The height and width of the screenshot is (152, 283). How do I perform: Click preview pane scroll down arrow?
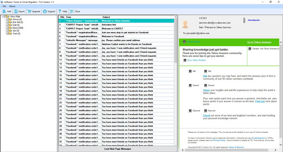[281, 145]
